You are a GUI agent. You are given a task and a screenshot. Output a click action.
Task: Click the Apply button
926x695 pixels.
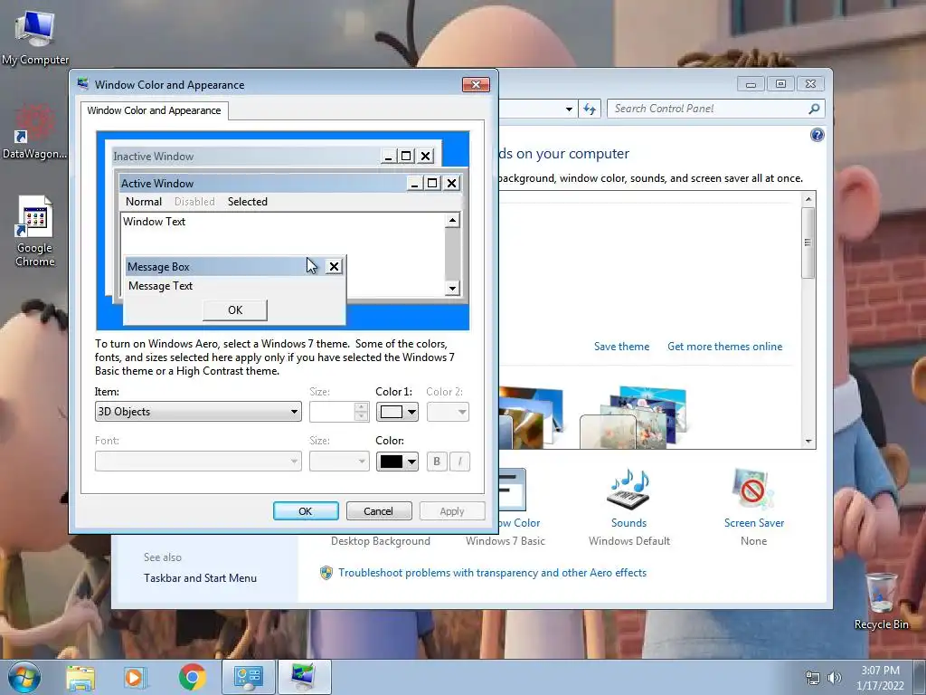452,511
